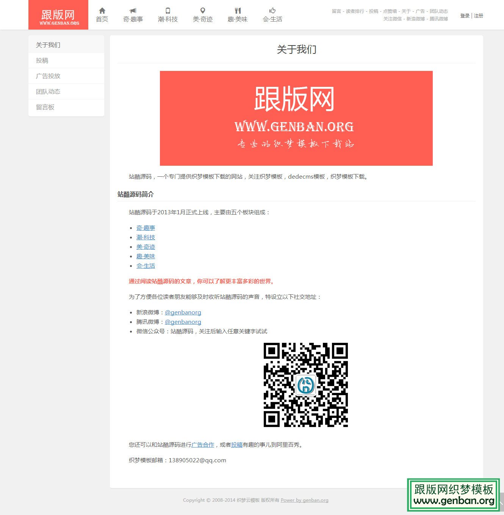Click the 登录 link at top right

pos(464,16)
